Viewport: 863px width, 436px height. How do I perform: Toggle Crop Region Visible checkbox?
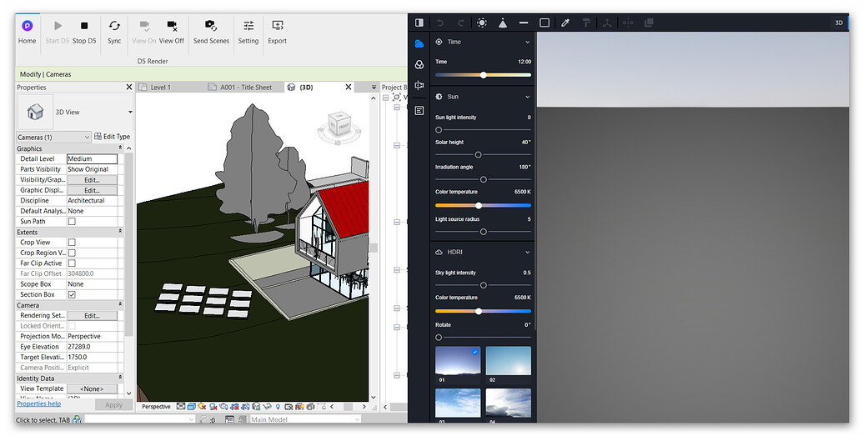[x=72, y=253]
